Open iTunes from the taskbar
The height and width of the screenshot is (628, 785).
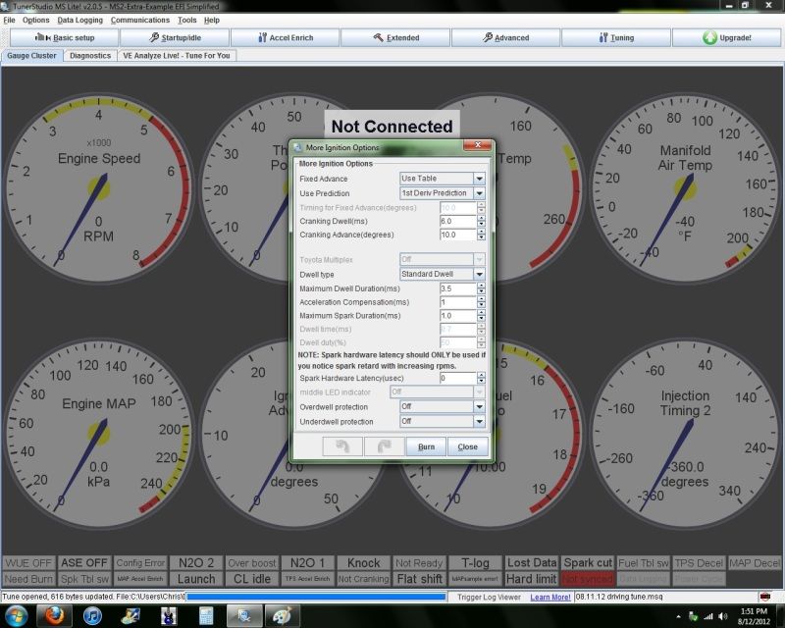(92, 616)
